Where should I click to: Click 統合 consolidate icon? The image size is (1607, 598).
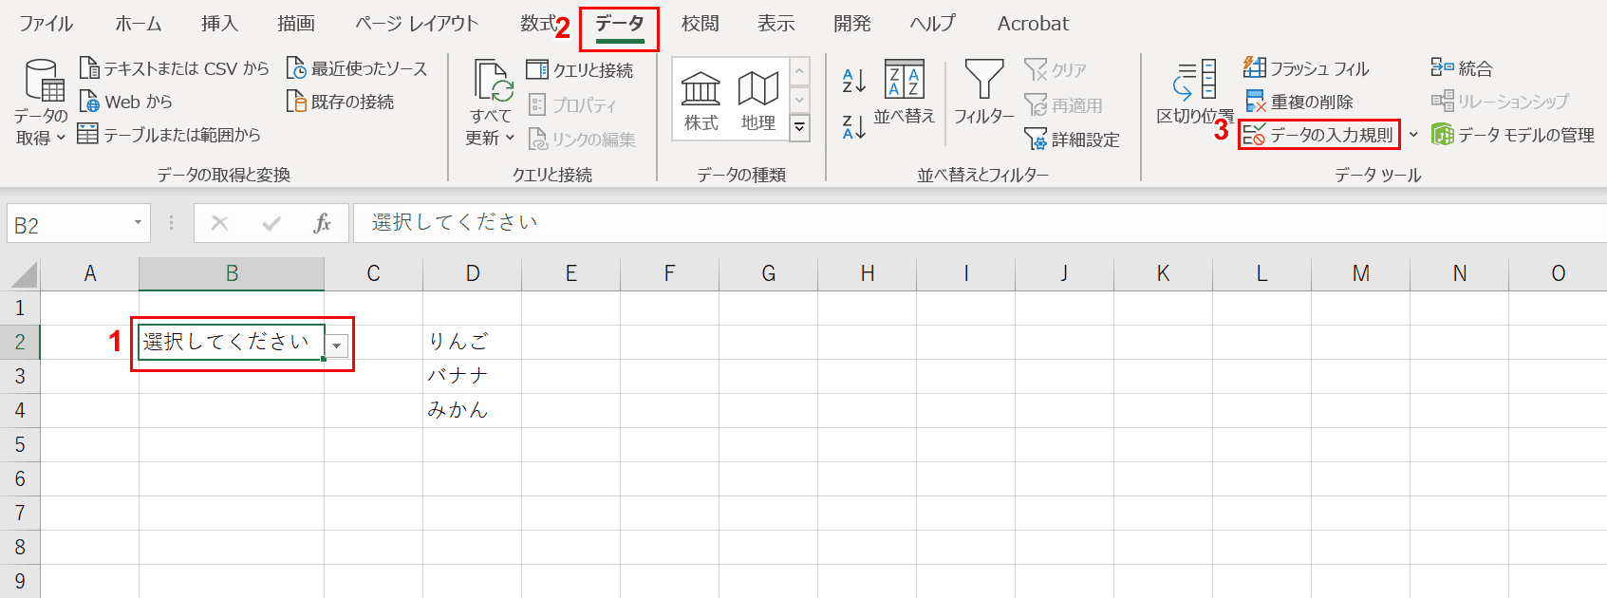coord(1442,67)
